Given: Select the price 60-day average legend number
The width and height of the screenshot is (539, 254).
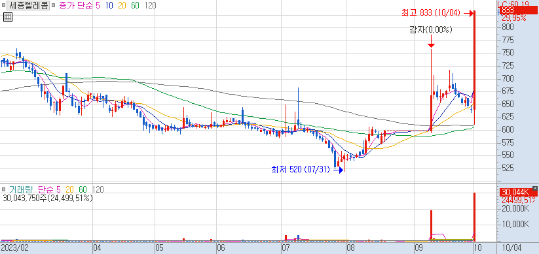Looking at the screenshot, I should pos(135,6).
